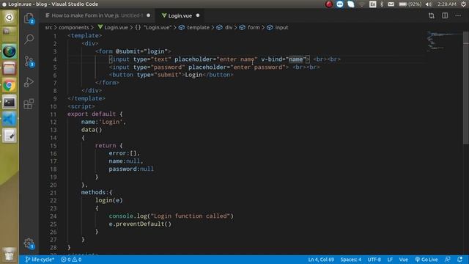Select "Login.vue" object in the breadcrumb
The image size is (469, 264).
[153, 28]
